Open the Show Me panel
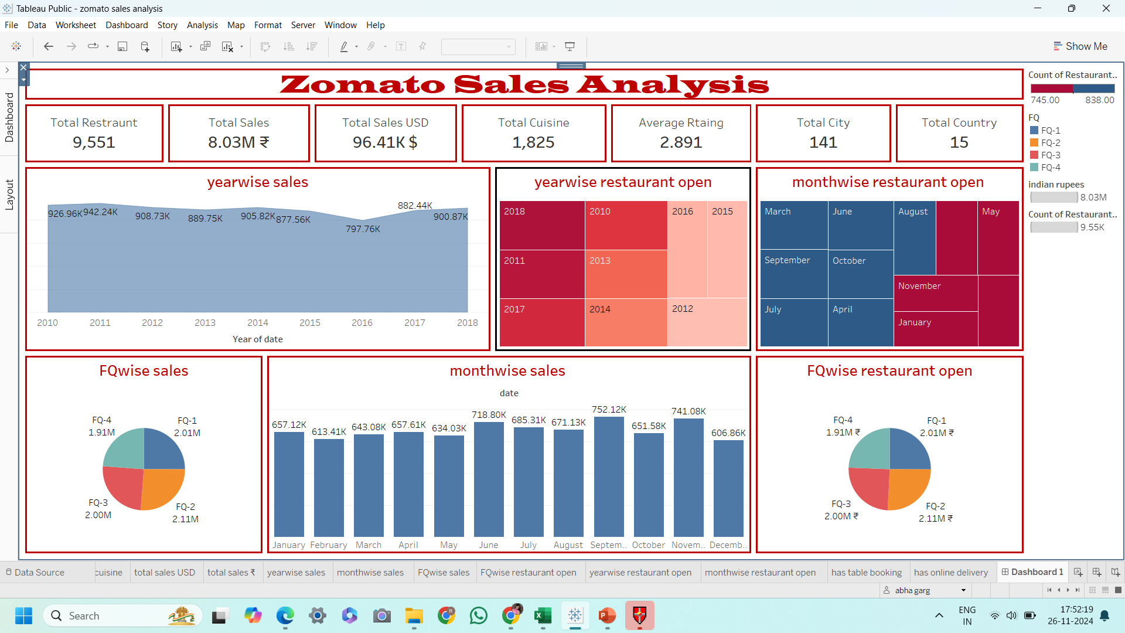1125x633 pixels. [1080, 46]
